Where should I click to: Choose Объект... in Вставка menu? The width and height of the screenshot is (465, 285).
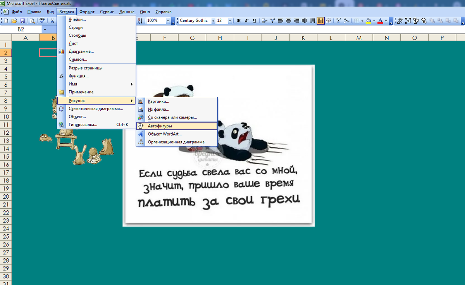(x=96, y=117)
